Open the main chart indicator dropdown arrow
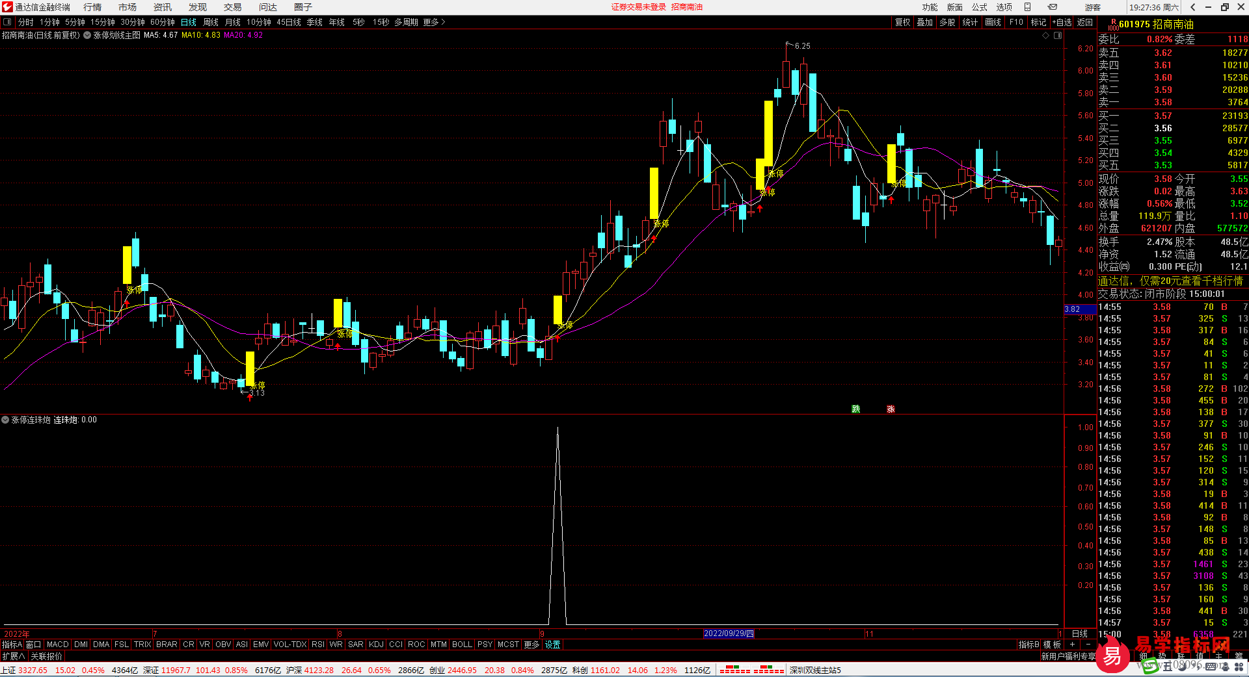Viewport: 1249px width, 677px height. [x=87, y=35]
